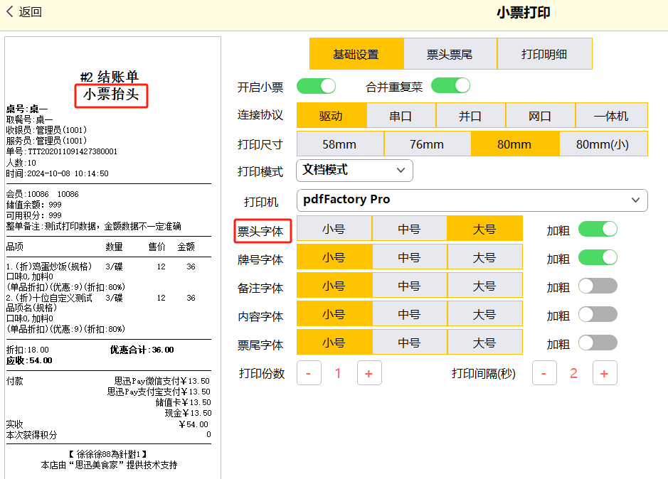
Task: Enable 备注字体 加粗 toggle
Action: [597, 286]
